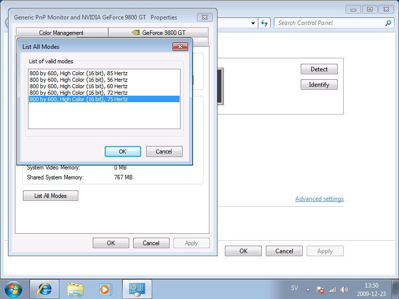Viewport: 399px width, 299px height.
Task: Click the Detect button
Action: (319, 69)
